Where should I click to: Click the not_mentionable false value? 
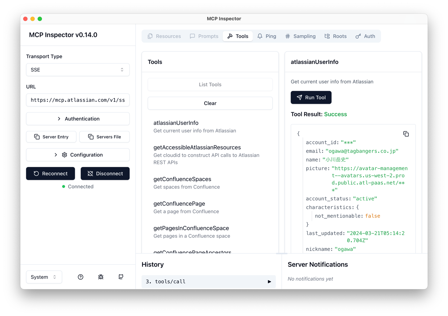point(373,216)
